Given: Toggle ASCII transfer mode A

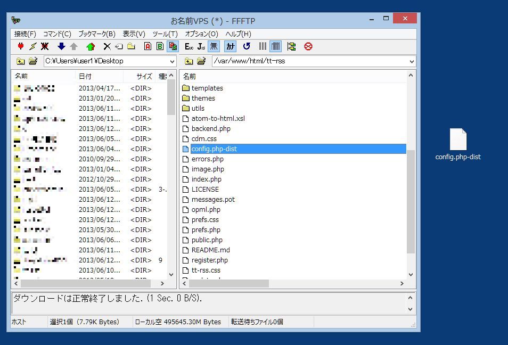Looking at the screenshot, I should 148,46.
